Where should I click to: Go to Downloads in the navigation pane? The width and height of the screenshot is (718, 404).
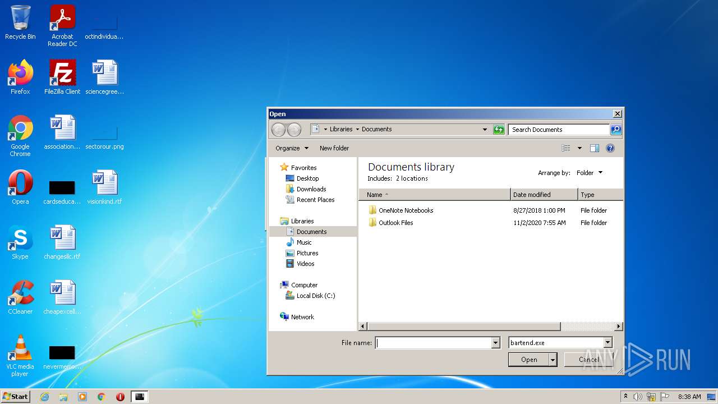click(x=311, y=189)
